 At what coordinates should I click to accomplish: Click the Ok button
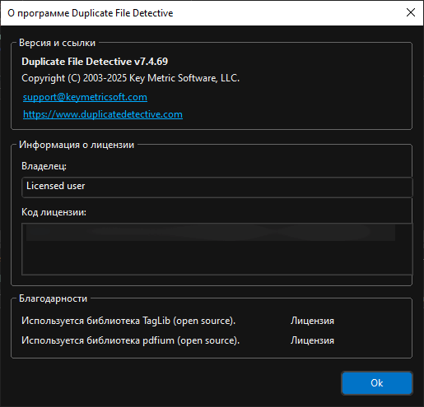click(x=377, y=383)
